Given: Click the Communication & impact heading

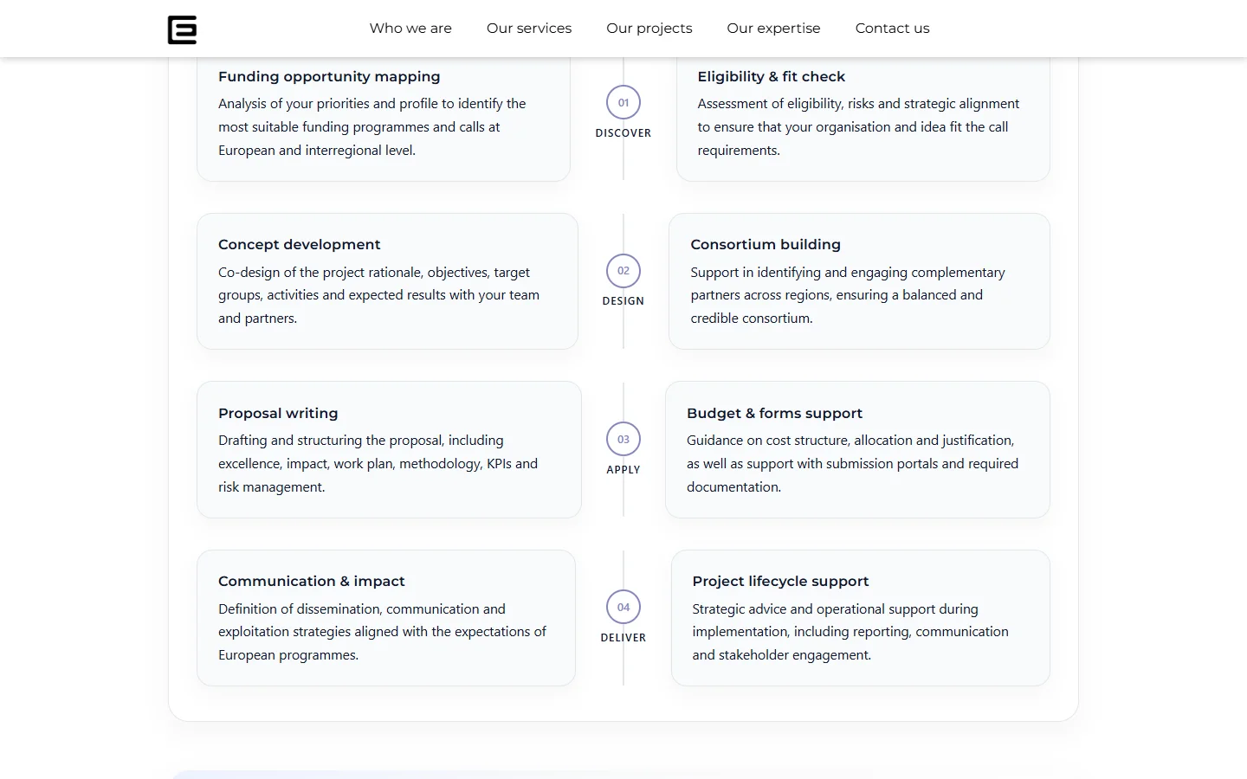Looking at the screenshot, I should point(312,582).
